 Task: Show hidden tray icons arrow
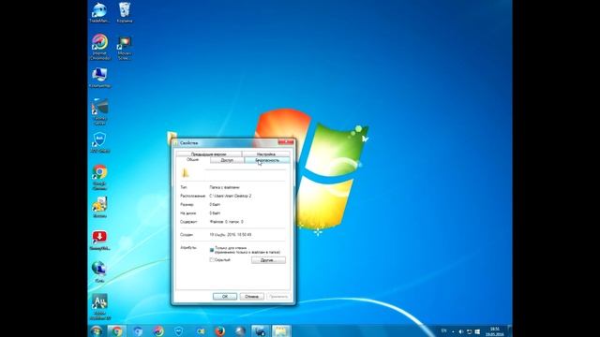[x=453, y=331]
